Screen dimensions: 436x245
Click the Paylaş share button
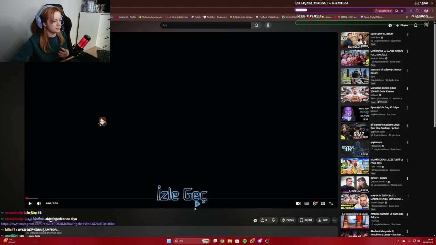pos(287,220)
